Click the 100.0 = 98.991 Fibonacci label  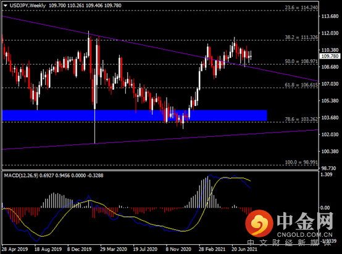pyautogui.click(x=301, y=162)
